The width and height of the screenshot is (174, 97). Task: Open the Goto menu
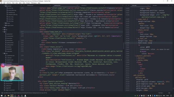(x=20, y=3)
